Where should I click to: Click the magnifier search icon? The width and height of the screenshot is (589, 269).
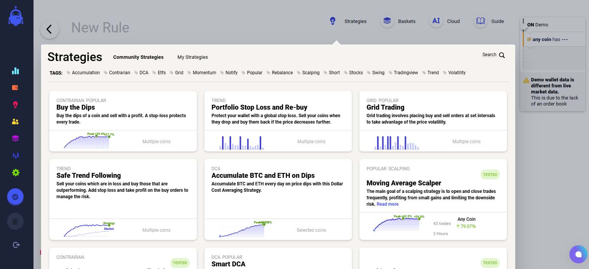click(x=502, y=55)
